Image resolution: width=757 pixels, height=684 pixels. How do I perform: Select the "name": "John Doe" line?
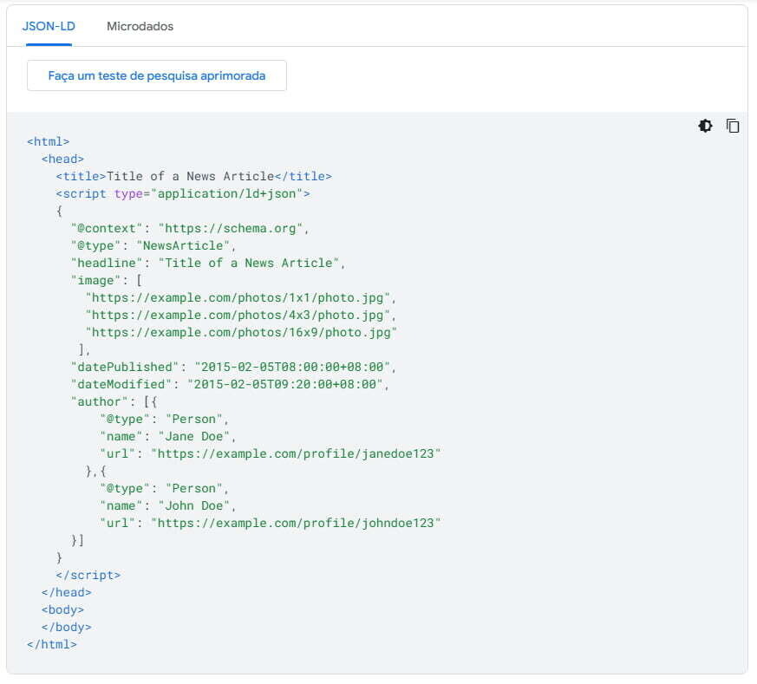167,506
